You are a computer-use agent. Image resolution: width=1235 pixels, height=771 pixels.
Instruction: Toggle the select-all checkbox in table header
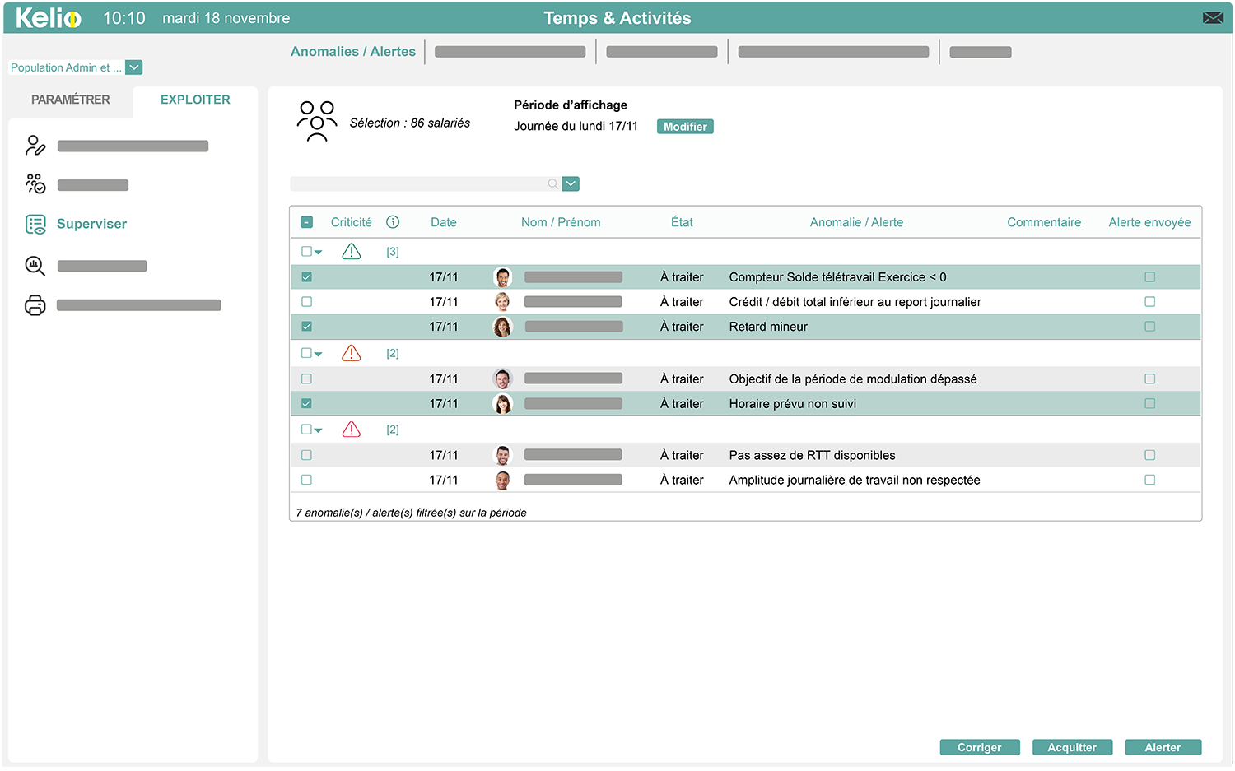pyautogui.click(x=306, y=221)
